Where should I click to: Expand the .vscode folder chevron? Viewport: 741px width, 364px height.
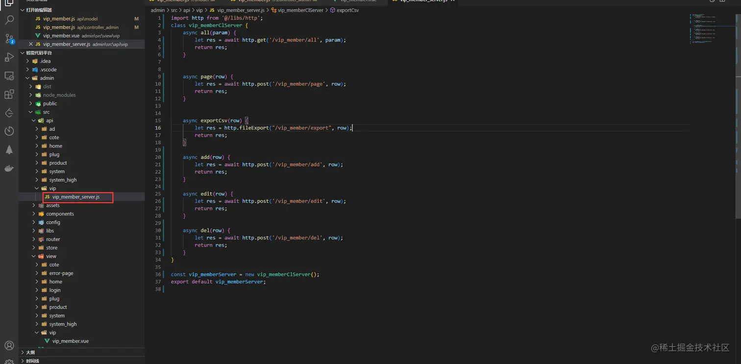pyautogui.click(x=28, y=70)
